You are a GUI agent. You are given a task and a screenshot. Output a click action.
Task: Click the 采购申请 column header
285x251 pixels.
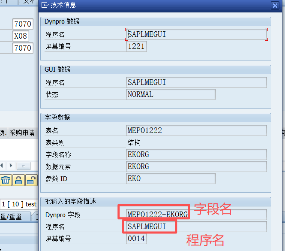pos(23,133)
